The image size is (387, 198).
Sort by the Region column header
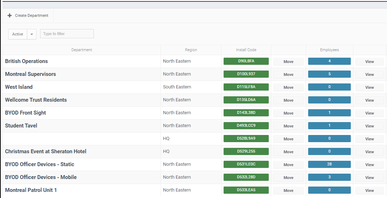pos(191,50)
